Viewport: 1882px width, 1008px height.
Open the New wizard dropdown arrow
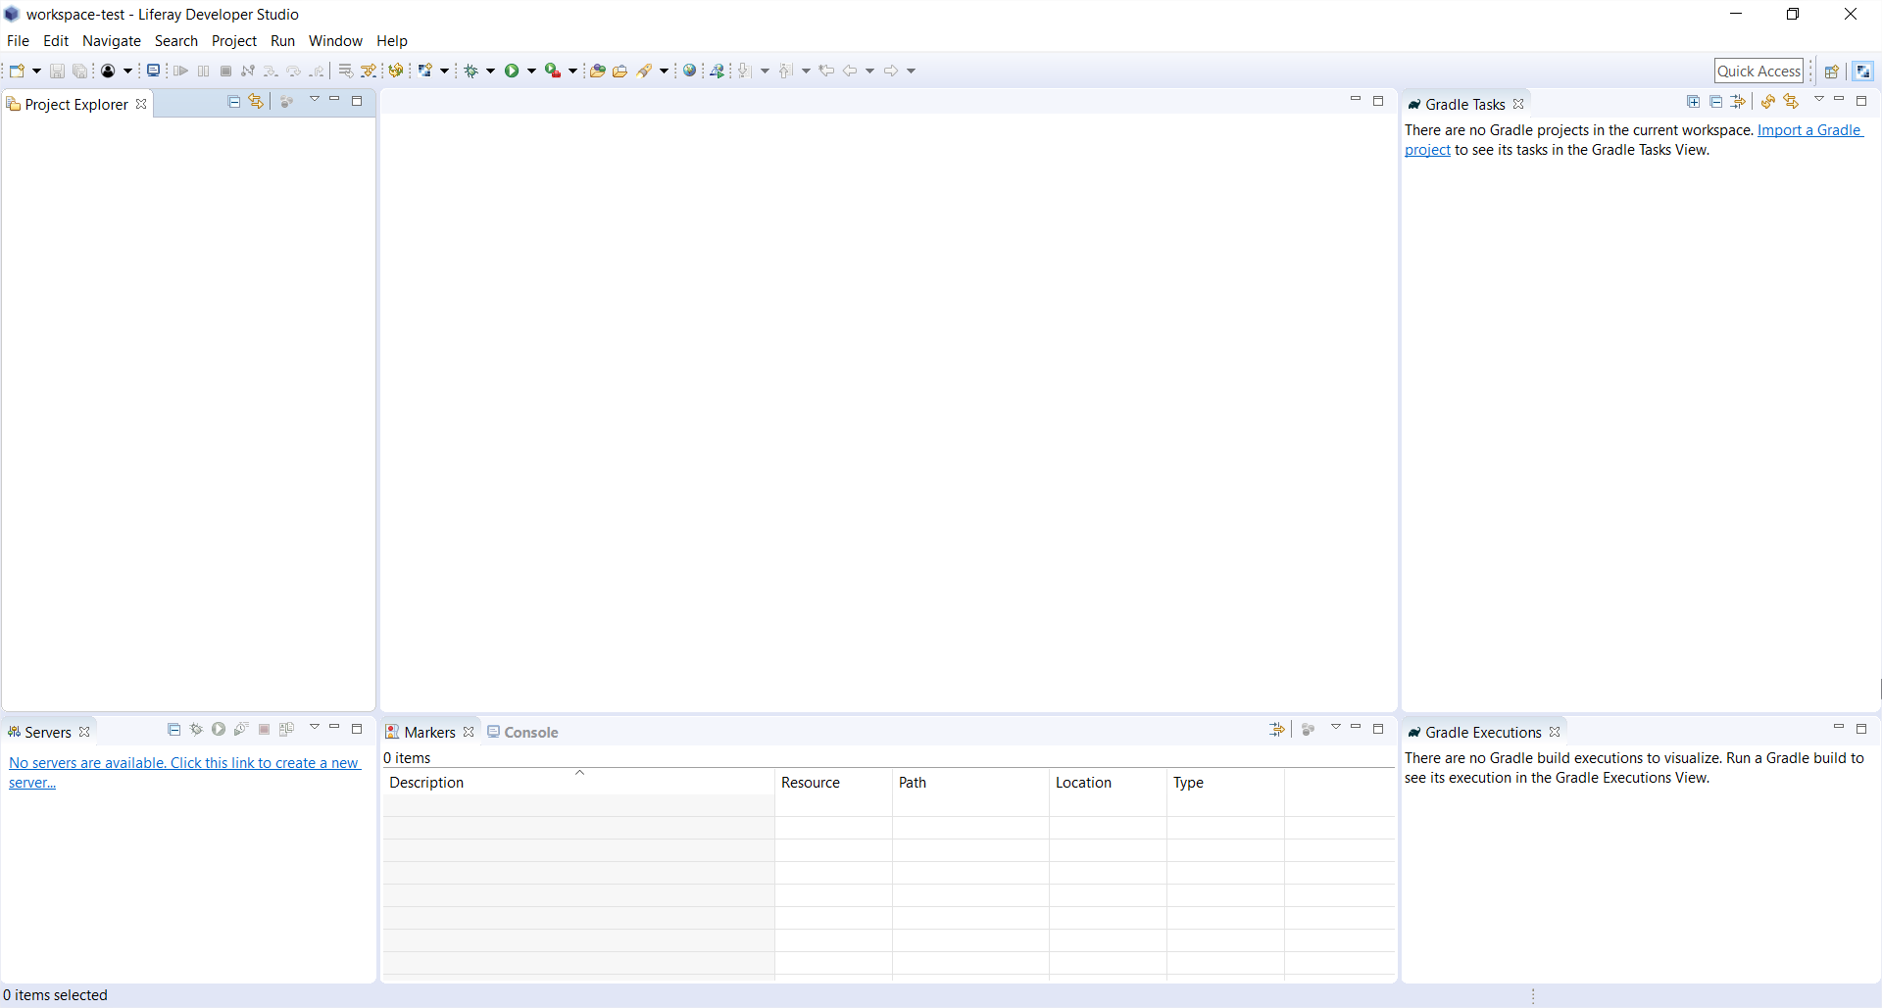tap(36, 71)
